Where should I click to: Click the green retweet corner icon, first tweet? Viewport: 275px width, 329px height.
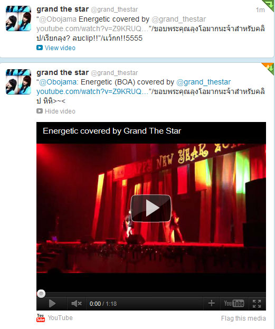click(x=269, y=5)
